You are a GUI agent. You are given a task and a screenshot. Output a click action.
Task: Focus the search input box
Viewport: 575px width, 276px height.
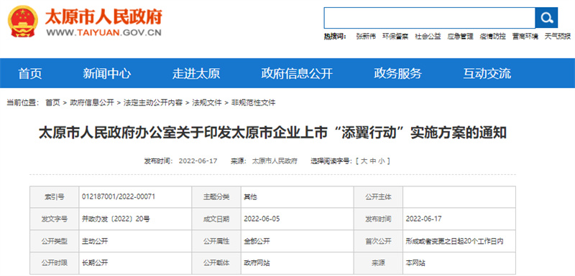[x=429, y=17]
